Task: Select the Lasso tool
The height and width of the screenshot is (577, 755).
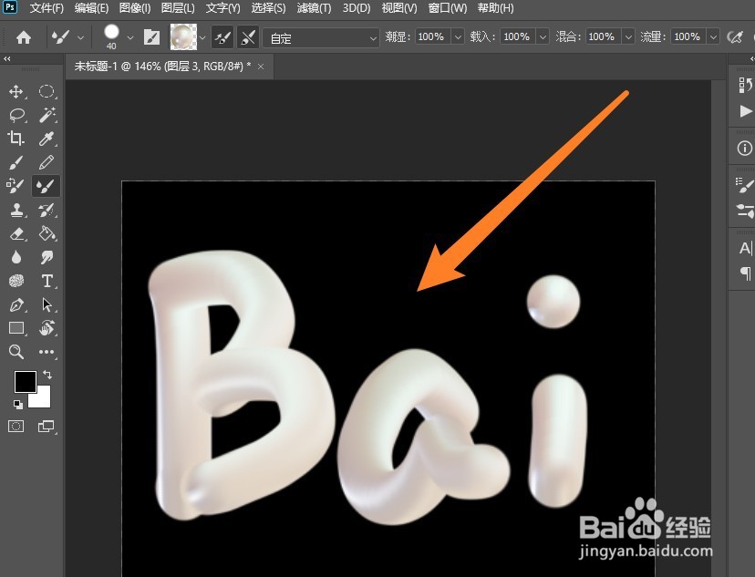Action: click(x=16, y=115)
